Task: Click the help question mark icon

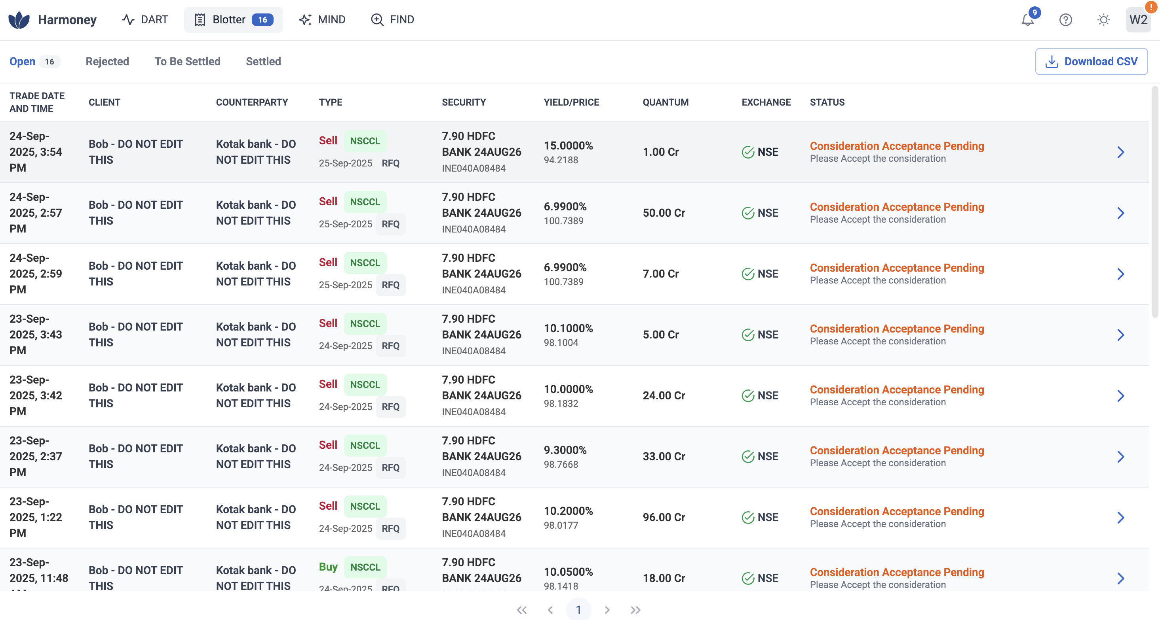Action: (1065, 20)
